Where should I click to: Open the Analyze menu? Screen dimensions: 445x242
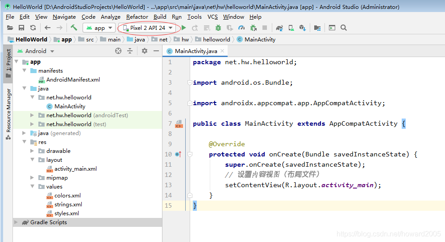(x=111, y=17)
